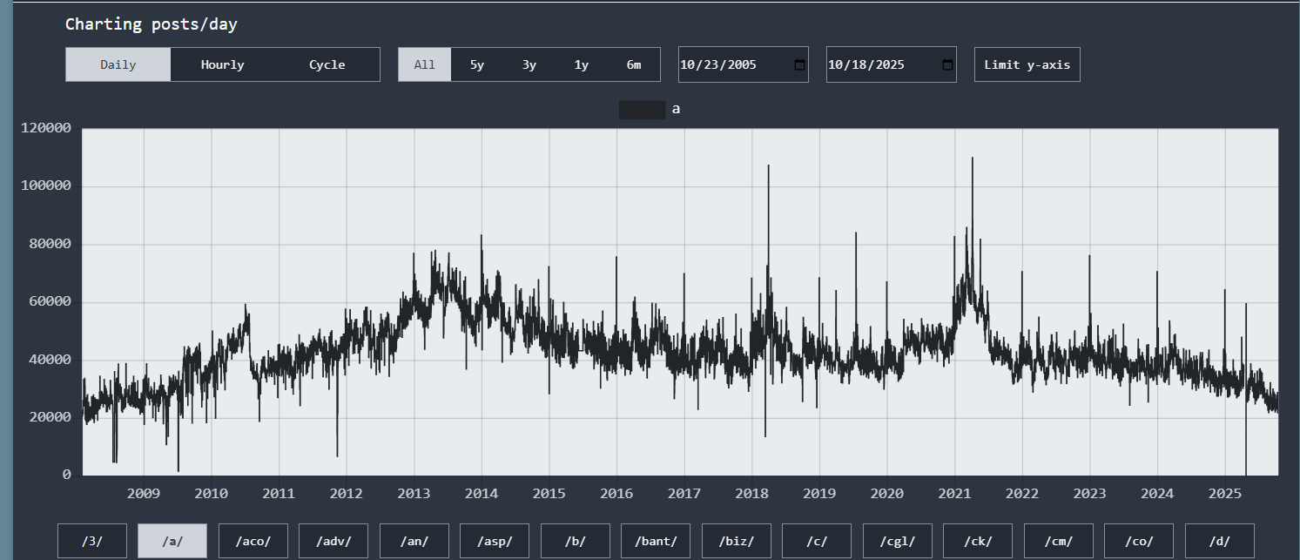The image size is (1300, 560).
Task: Click the 'Charting posts/day' heading
Action: [x=152, y=24]
